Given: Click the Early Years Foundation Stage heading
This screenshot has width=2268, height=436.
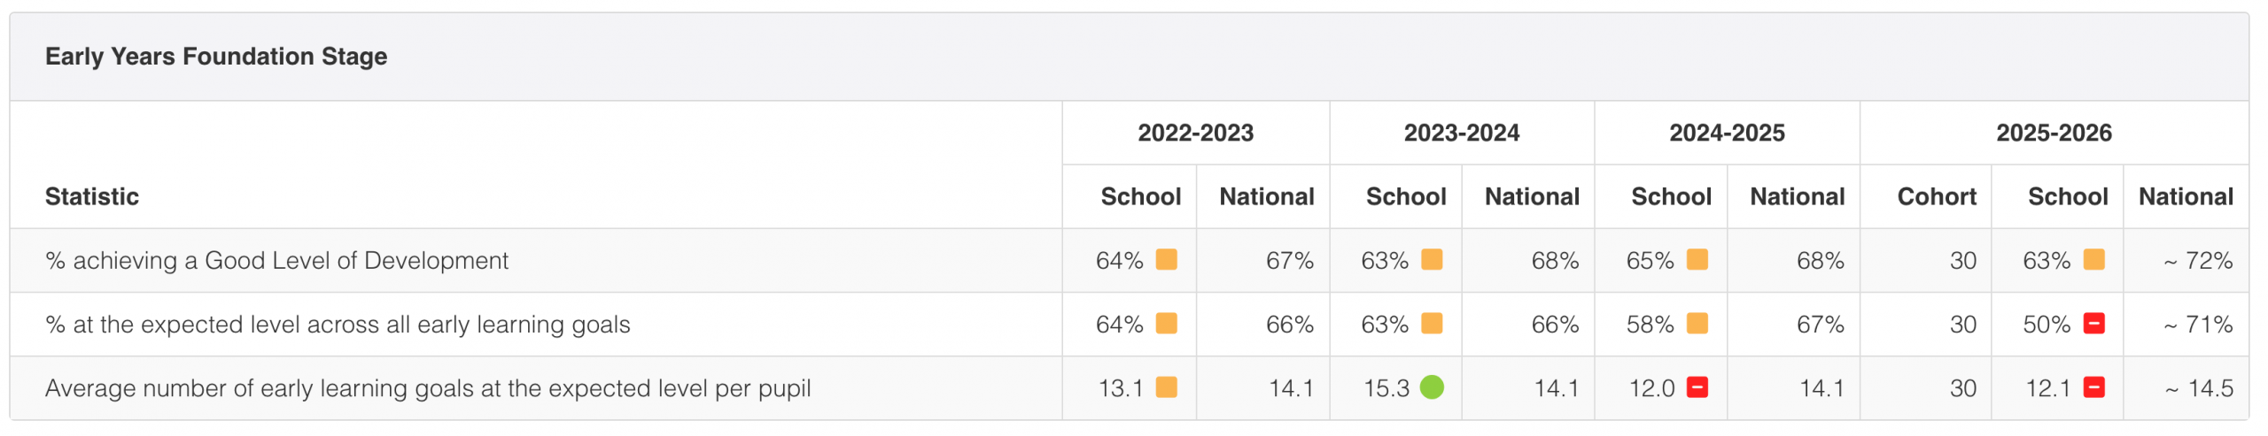Looking at the screenshot, I should [x=216, y=57].
